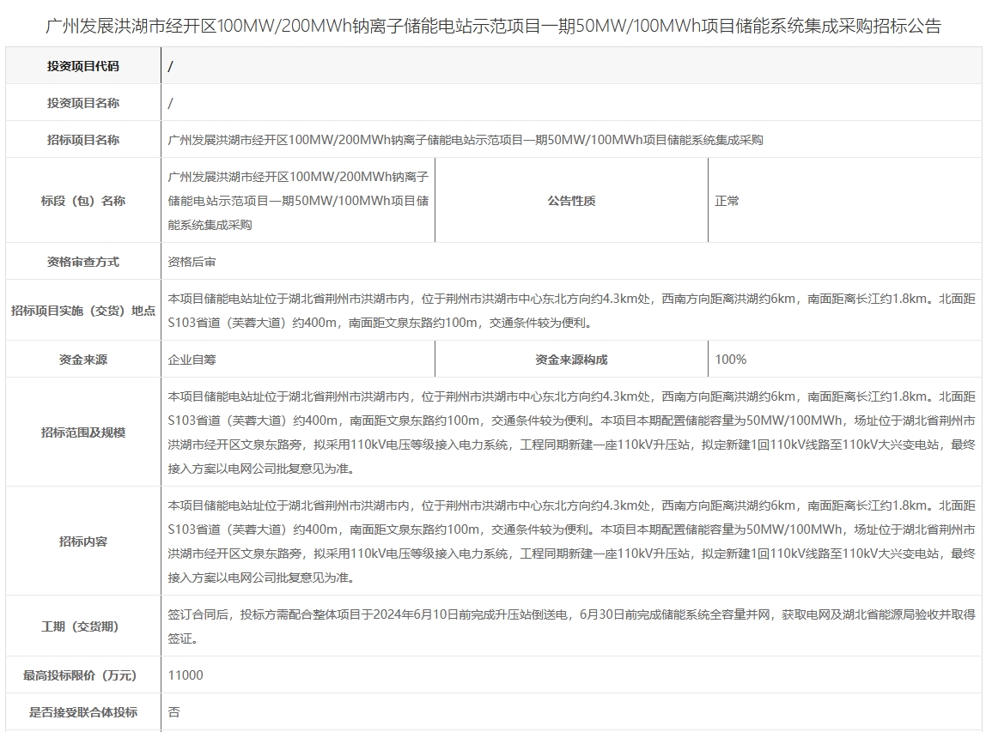The height and width of the screenshot is (732, 986).
Task: Select the 投资项目名称 label cell
Action: [x=83, y=102]
